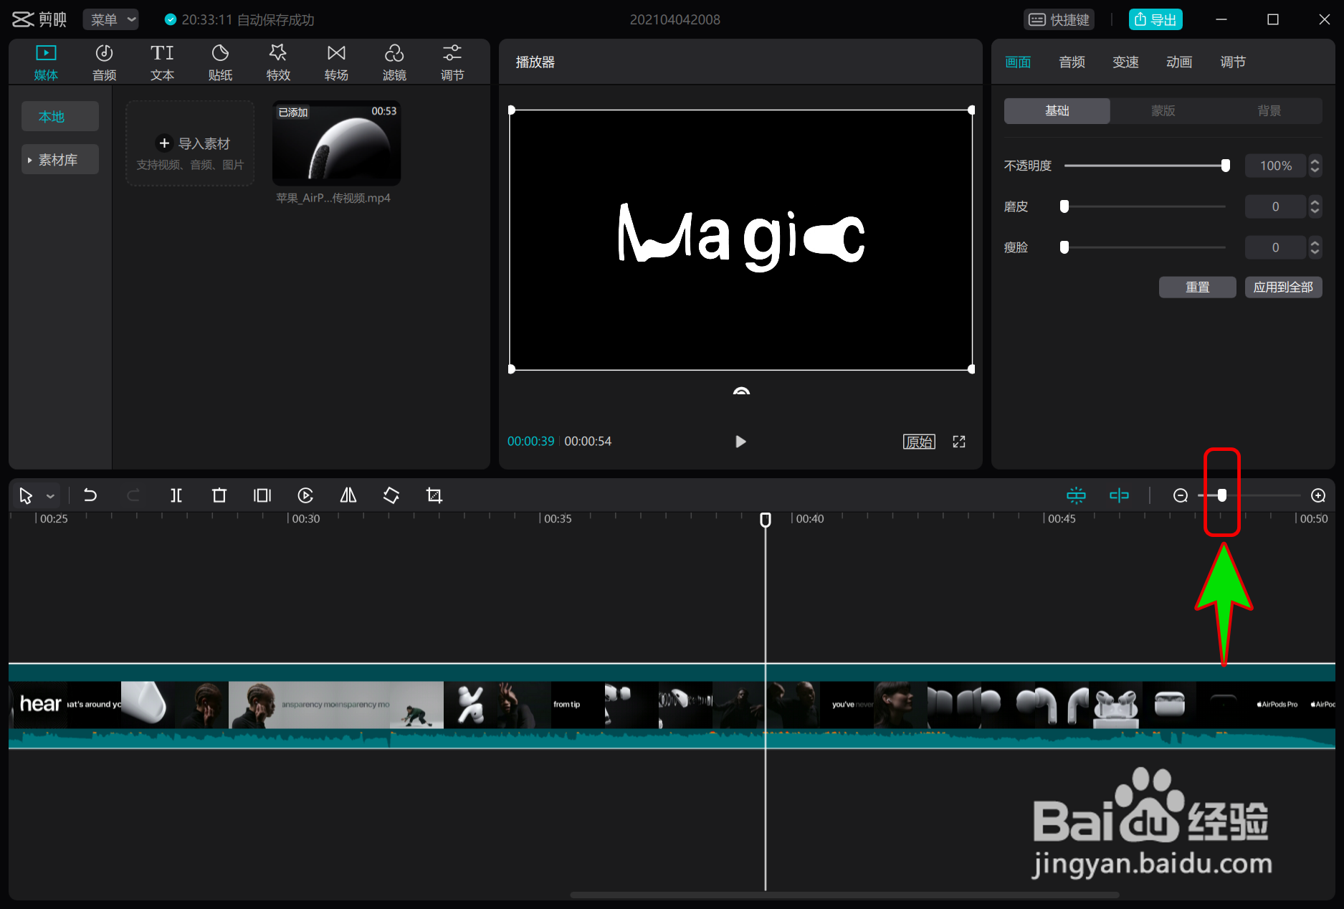Open the 特效 effects panel
This screenshot has height=909, width=1344.
[278, 62]
